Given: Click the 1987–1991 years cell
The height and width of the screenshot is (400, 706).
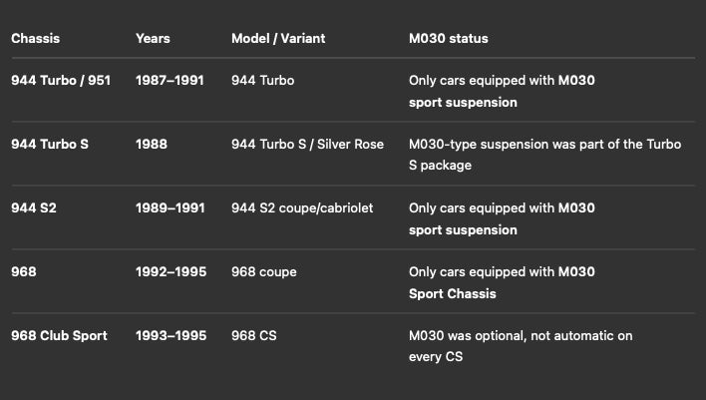Looking at the screenshot, I should tap(170, 81).
